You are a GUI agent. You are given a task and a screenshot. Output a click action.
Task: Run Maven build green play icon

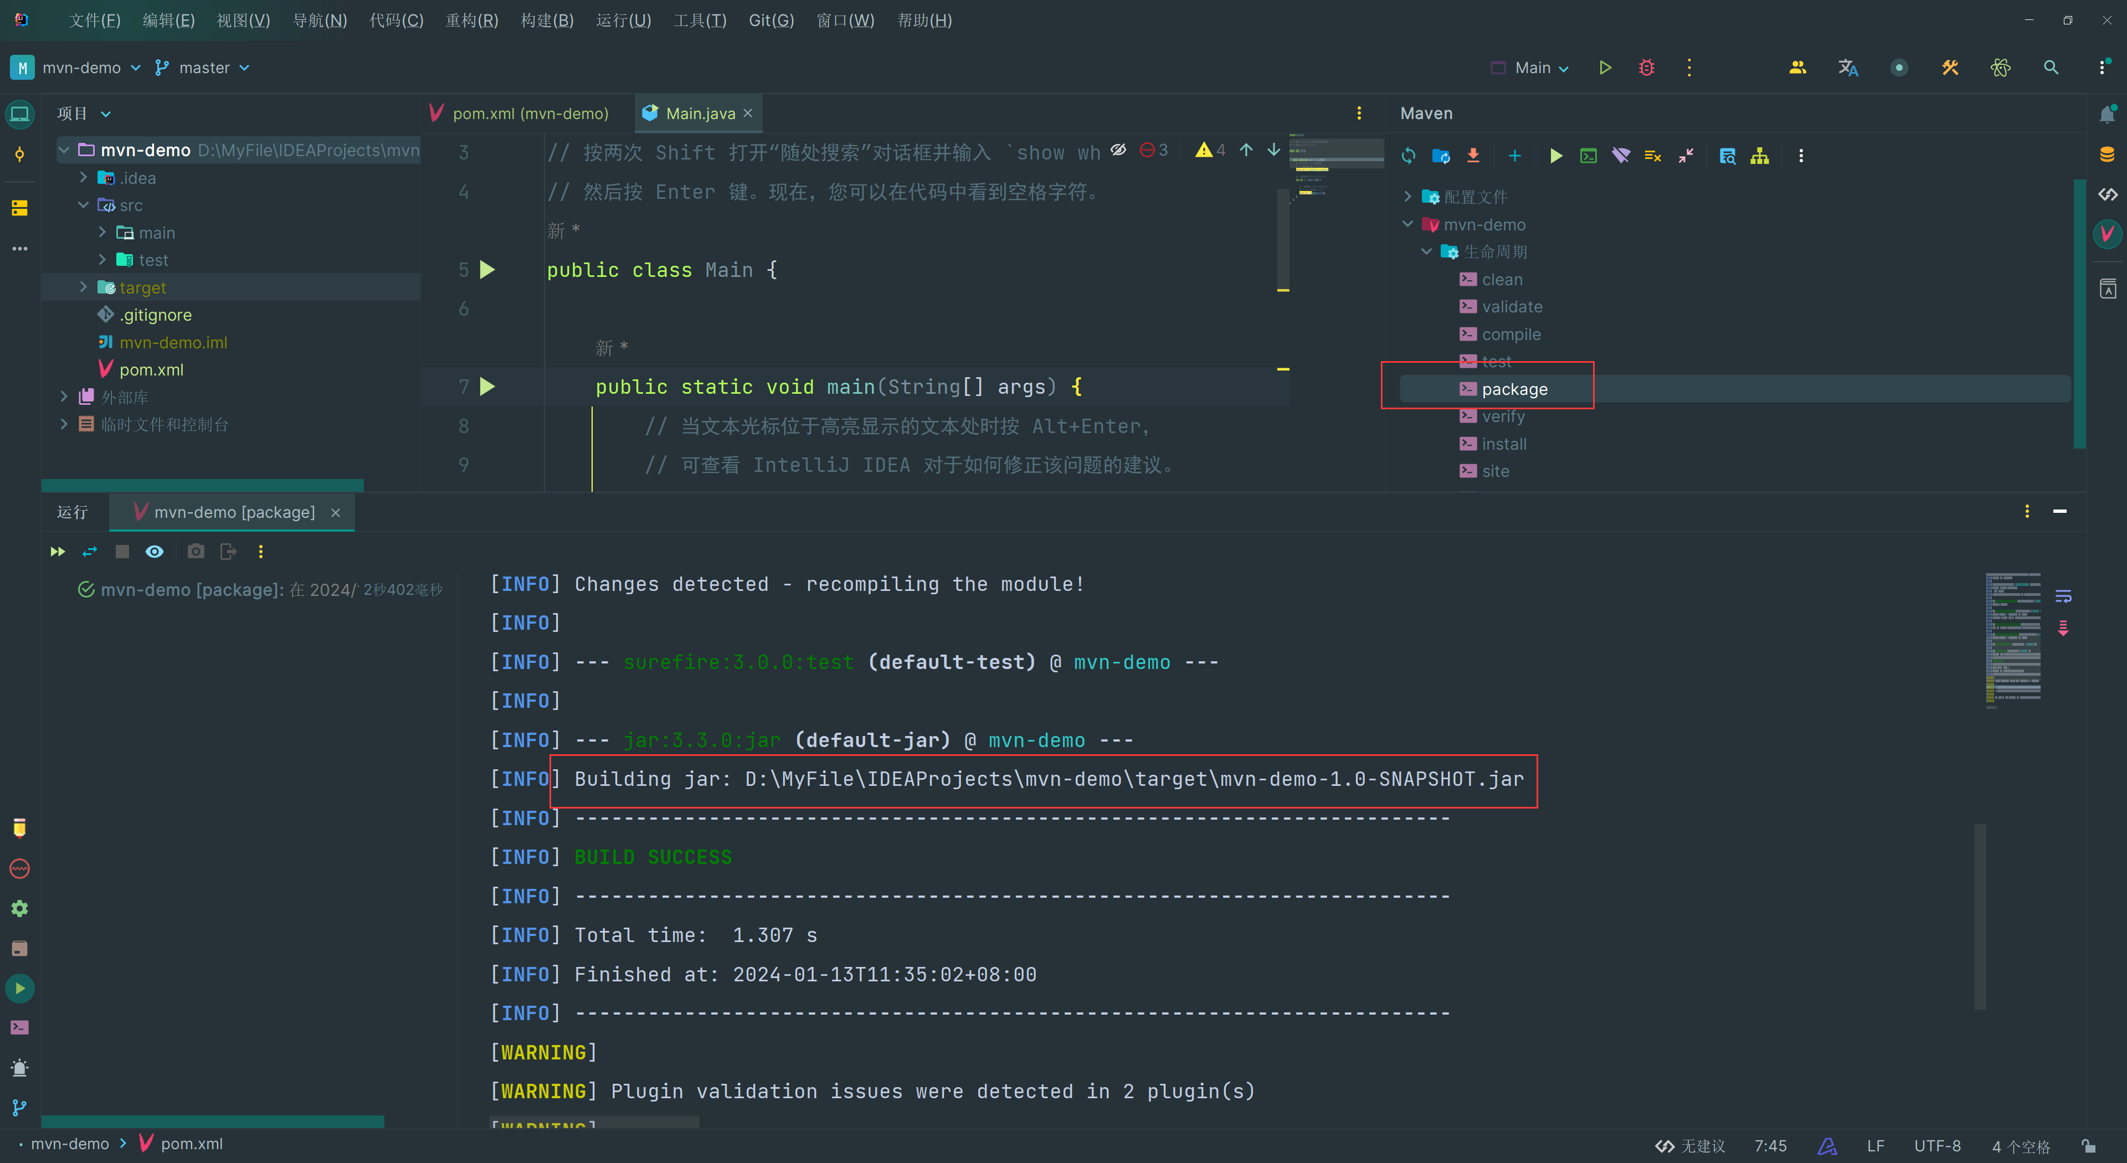point(1556,156)
